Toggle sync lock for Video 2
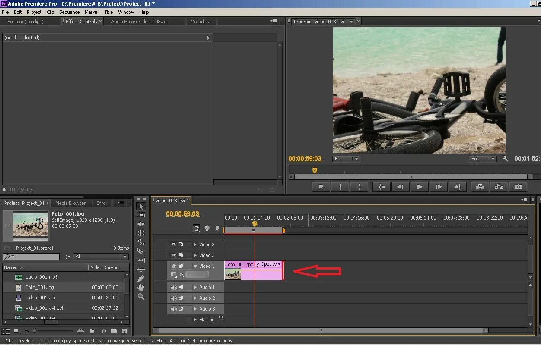The height and width of the screenshot is (345, 541). 181,255
